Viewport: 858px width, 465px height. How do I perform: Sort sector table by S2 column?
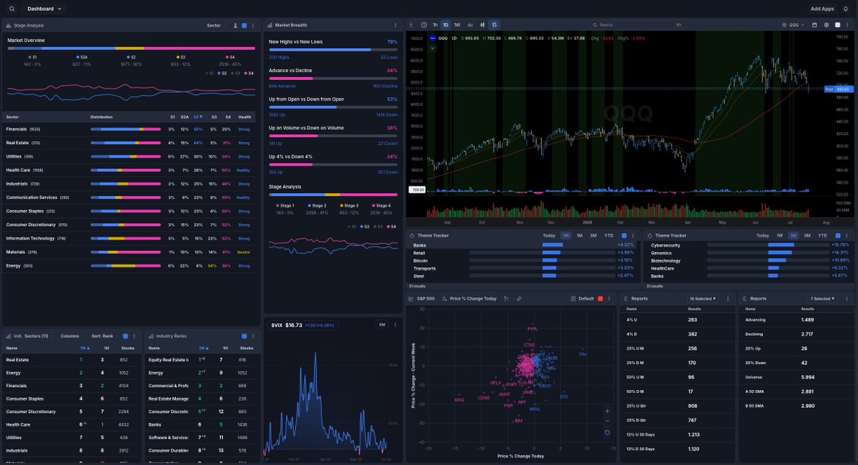(x=197, y=116)
